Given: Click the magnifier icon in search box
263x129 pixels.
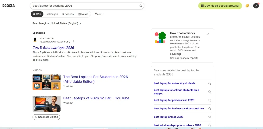Looking at the screenshot, I should pyautogui.click(x=140, y=6).
